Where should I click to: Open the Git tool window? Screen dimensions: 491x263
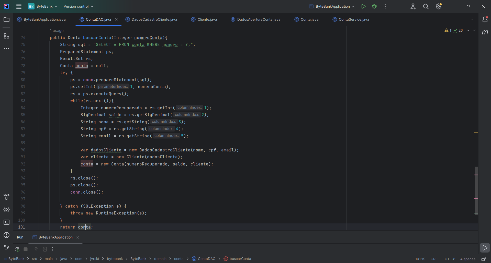7,248
